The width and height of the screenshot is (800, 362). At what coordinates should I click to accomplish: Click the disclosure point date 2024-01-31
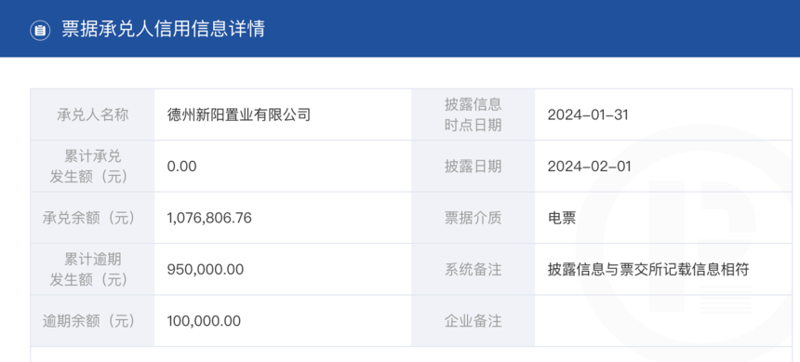[x=588, y=114]
